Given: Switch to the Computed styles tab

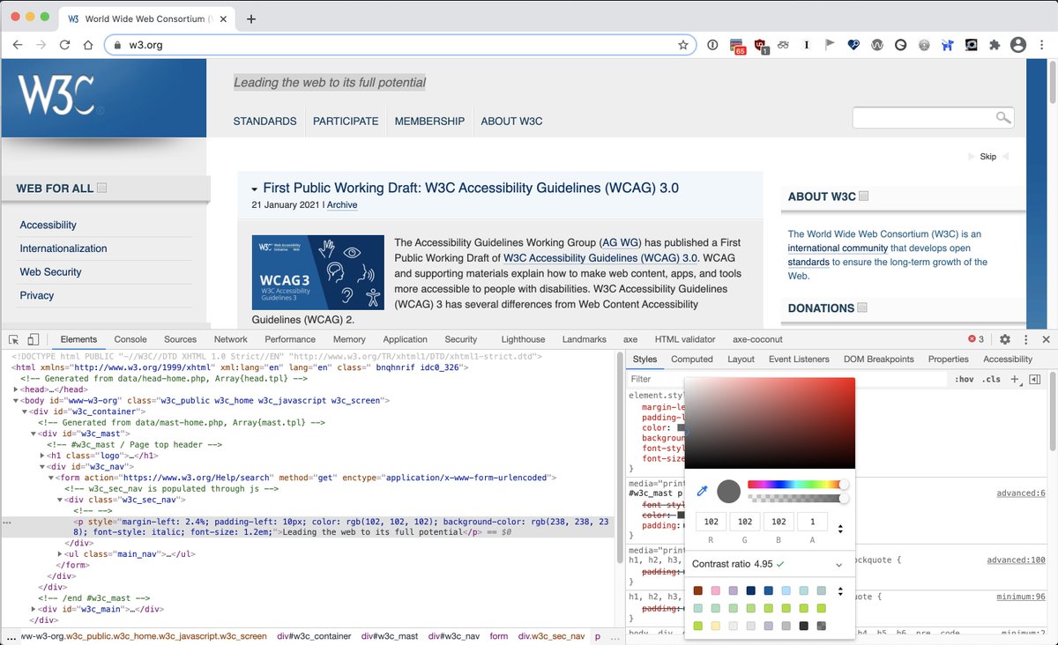Looking at the screenshot, I should 691,359.
